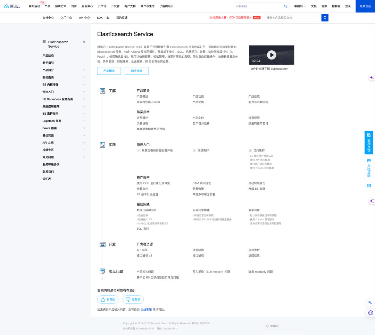Screen dimensions: 375x335
Task: Switch to the 入门中心 tab
Action: tap(66, 18)
